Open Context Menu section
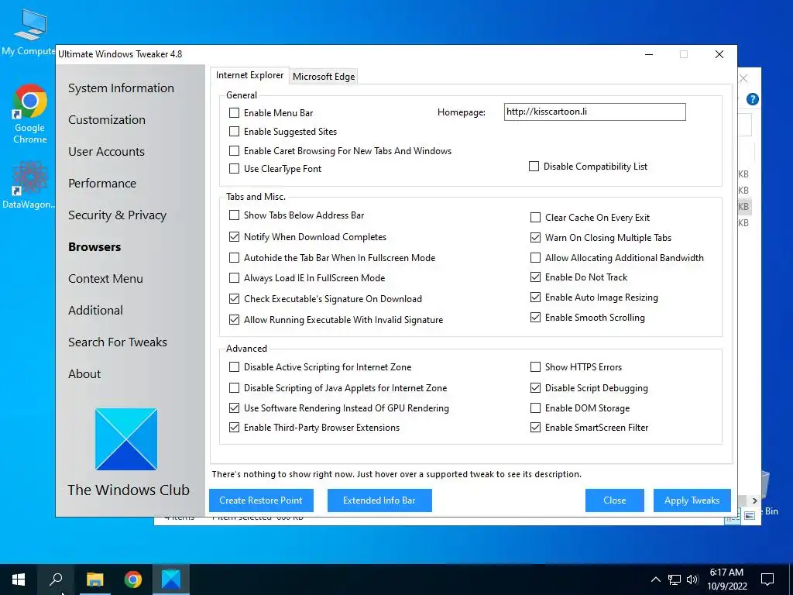The height and width of the screenshot is (595, 793). coord(105,279)
